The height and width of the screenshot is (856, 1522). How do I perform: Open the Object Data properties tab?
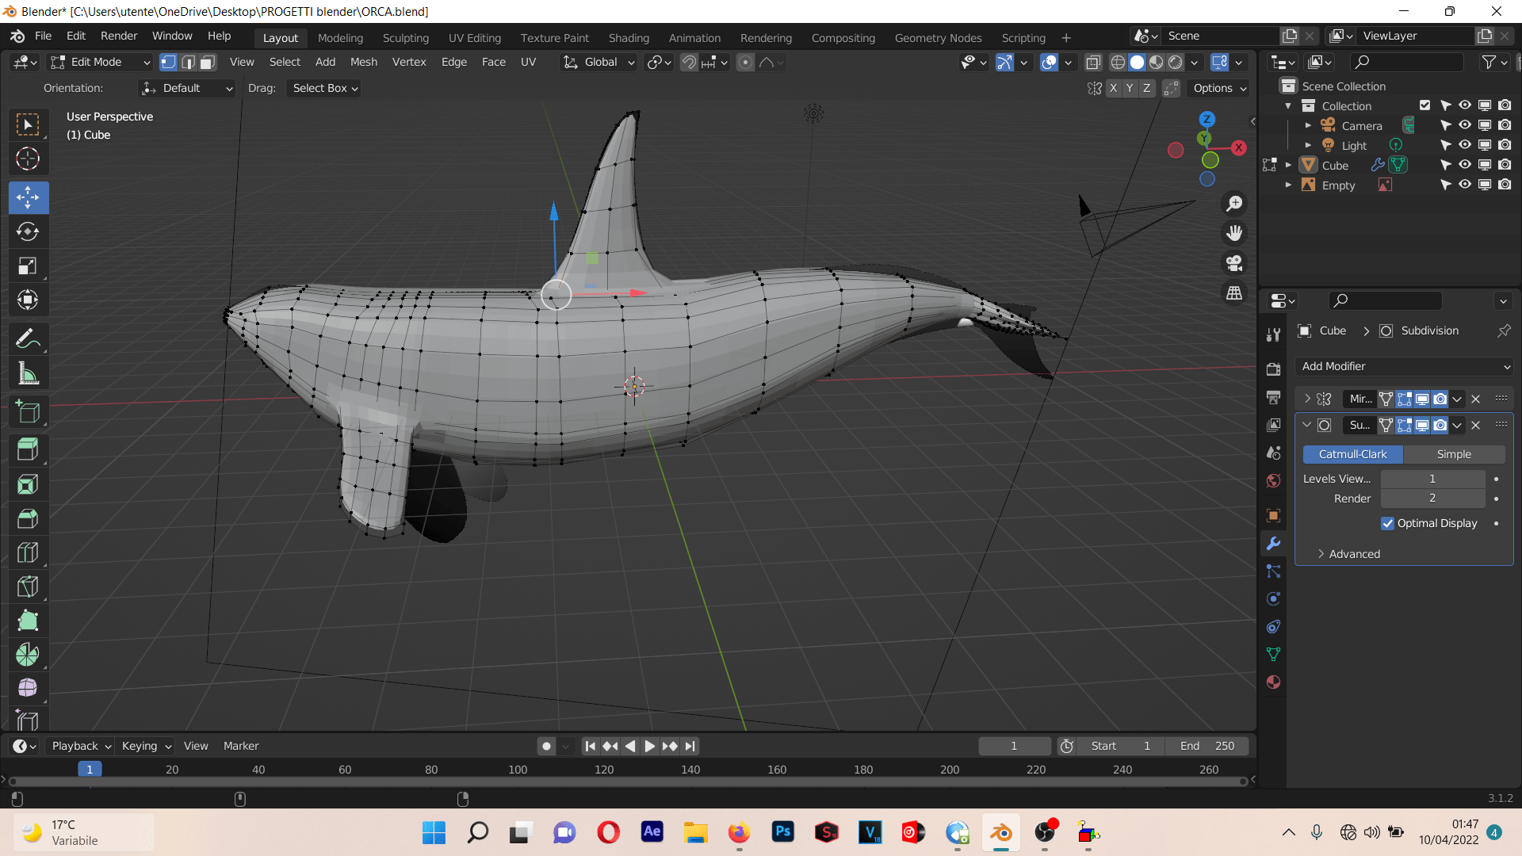coord(1273,655)
